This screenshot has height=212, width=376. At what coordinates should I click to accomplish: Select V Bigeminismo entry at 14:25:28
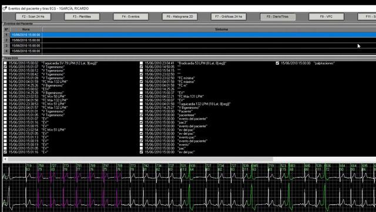[x=36, y=93]
